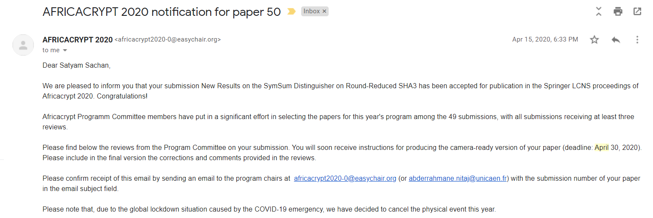653x218 pixels.
Task: Click the COVID-19 cancellation notice paragraph
Action: pyautogui.click(x=269, y=210)
